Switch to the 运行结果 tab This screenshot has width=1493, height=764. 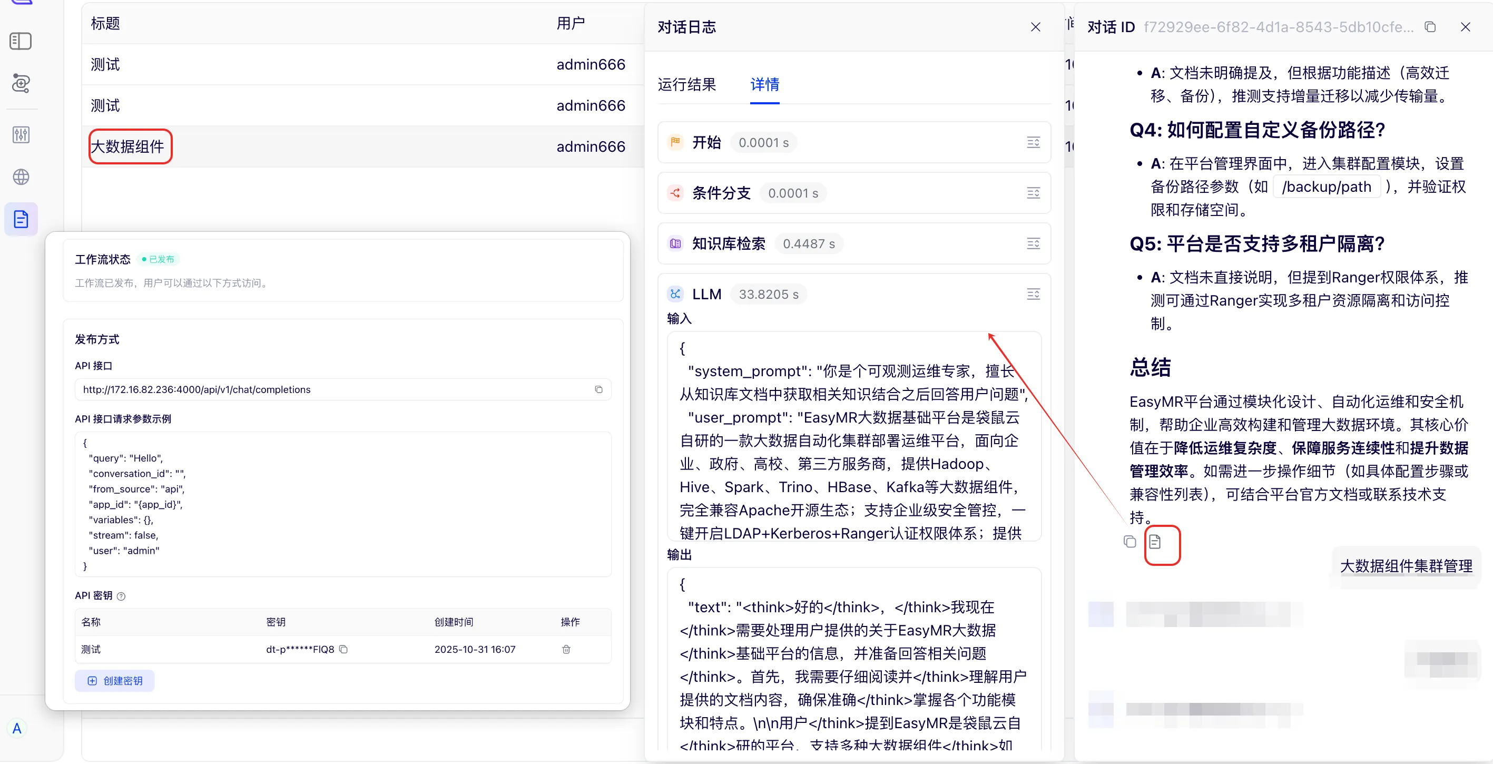point(687,85)
